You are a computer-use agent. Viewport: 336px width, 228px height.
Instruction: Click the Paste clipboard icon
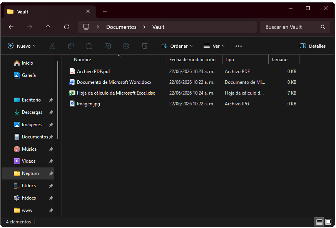[89, 46]
